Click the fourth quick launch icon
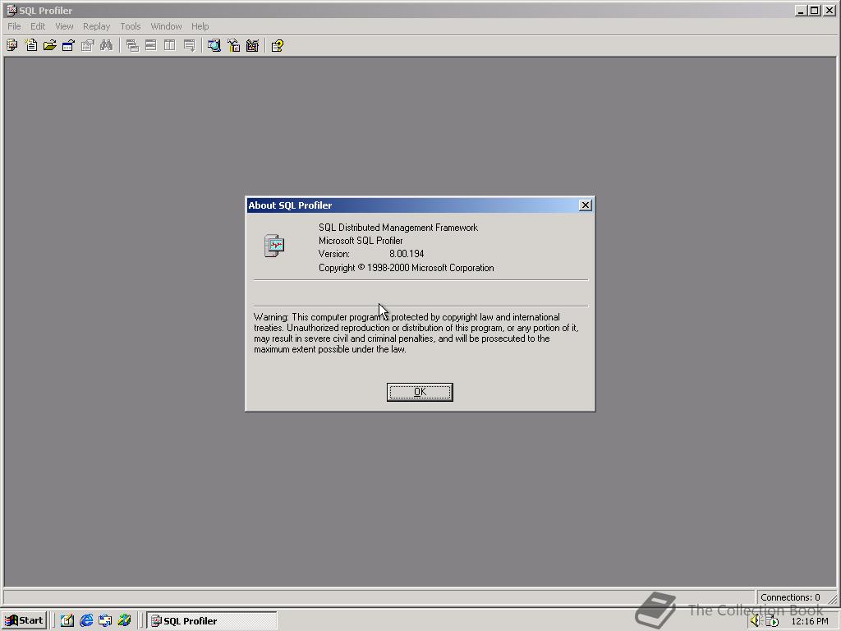The width and height of the screenshot is (841, 631). point(125,620)
